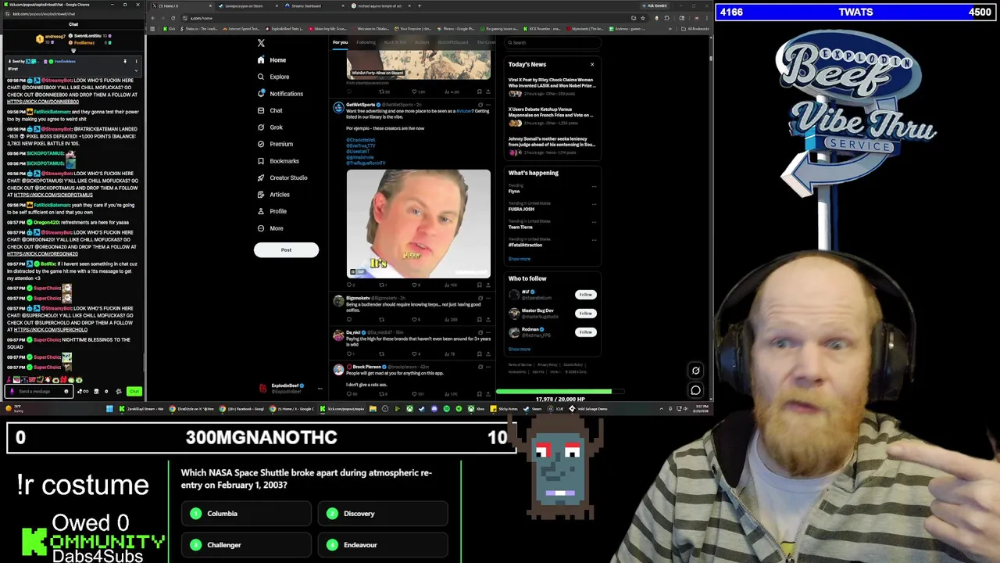Screen dimensions: 1000x563
Task: Close the Today's News panel
Action: click(x=592, y=64)
